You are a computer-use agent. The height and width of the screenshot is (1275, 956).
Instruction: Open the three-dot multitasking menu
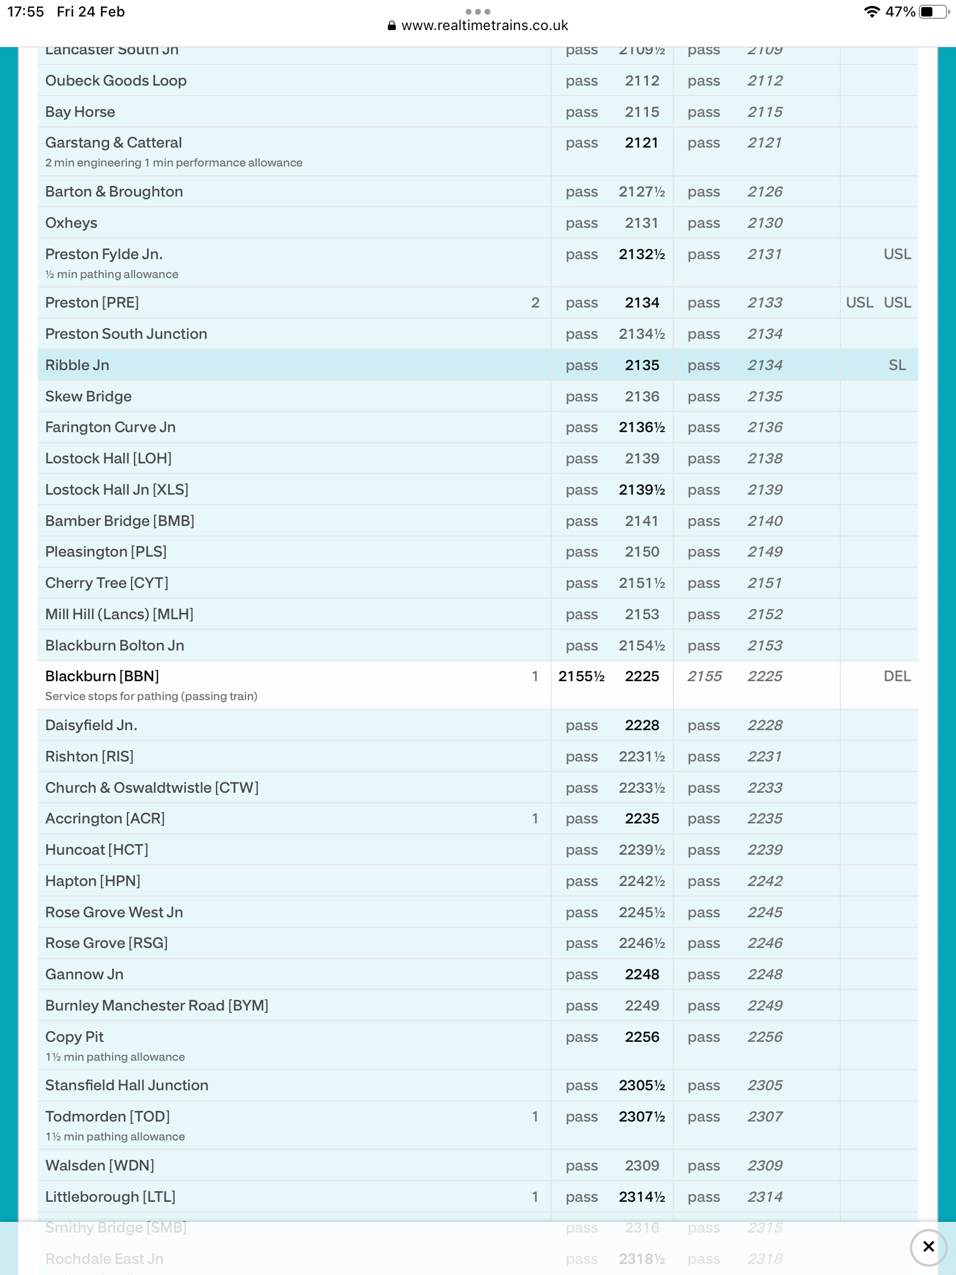477,11
